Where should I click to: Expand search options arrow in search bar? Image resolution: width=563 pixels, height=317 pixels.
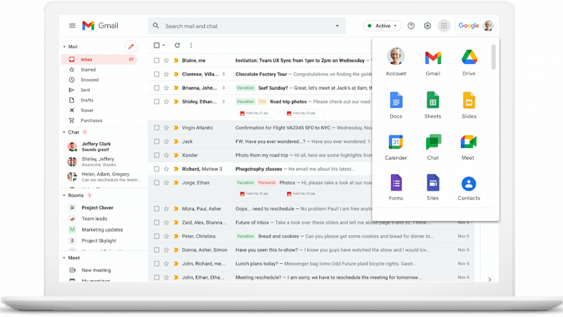tap(337, 26)
